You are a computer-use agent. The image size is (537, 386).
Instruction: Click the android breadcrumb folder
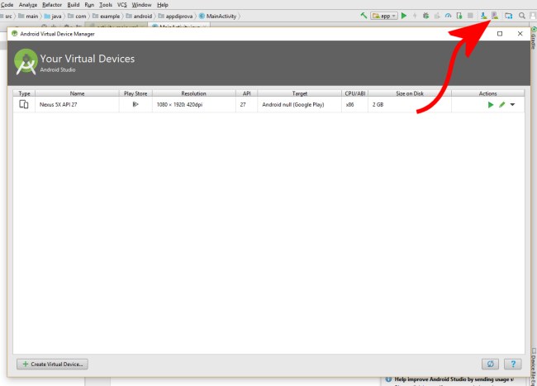[139, 16]
